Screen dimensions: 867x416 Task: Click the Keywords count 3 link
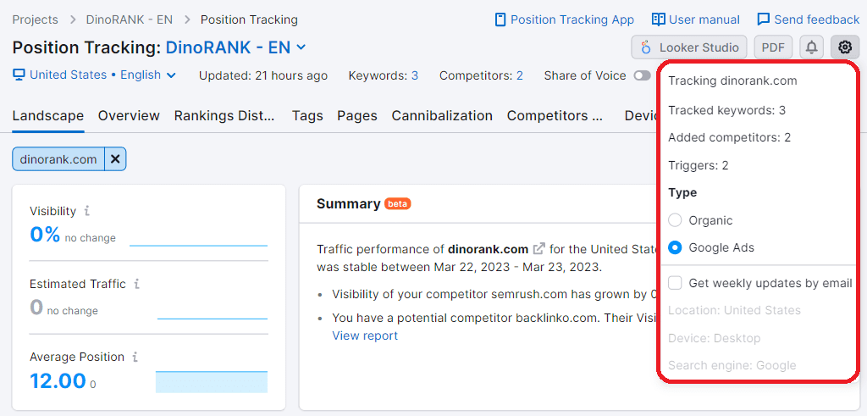tap(415, 75)
